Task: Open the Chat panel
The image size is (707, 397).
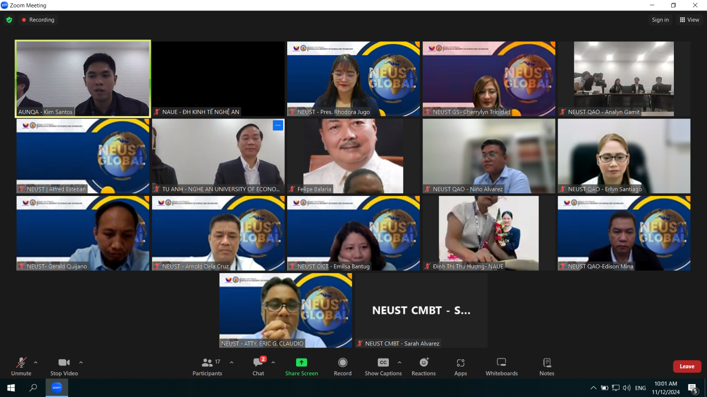Action: tap(258, 367)
